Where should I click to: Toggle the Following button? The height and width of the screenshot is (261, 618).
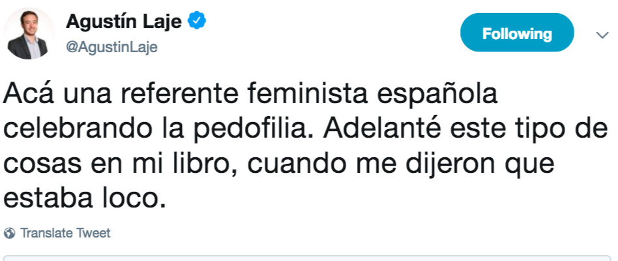(x=516, y=33)
